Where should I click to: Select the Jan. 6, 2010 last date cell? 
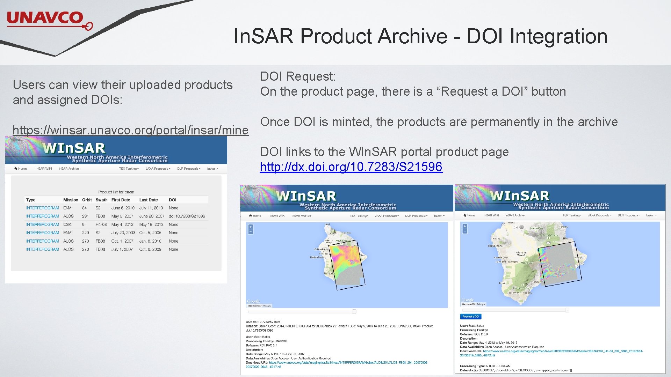click(150, 241)
